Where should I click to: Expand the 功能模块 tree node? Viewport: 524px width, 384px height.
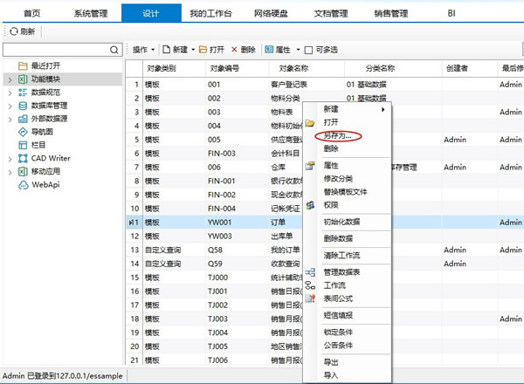pos(9,79)
